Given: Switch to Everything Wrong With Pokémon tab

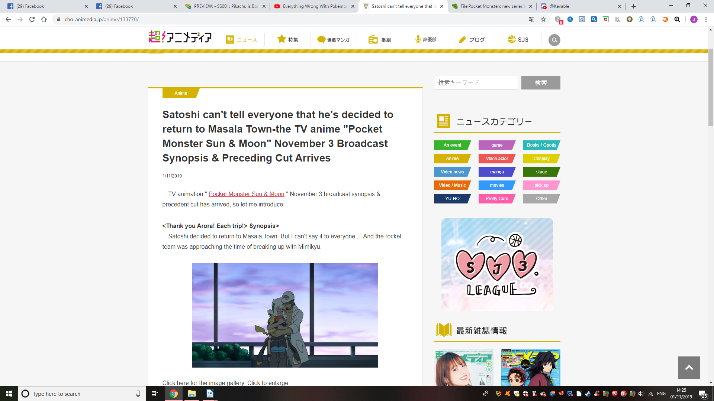Looking at the screenshot, I should tap(315, 6).
